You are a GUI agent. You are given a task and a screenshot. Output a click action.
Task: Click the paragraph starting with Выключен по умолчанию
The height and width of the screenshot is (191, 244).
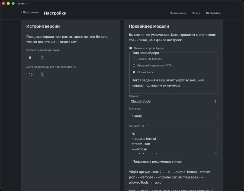point(173,37)
